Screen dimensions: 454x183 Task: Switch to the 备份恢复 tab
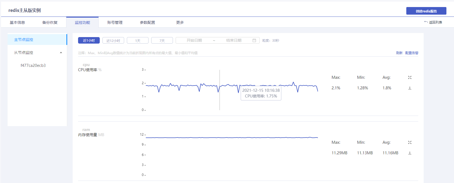click(x=50, y=22)
